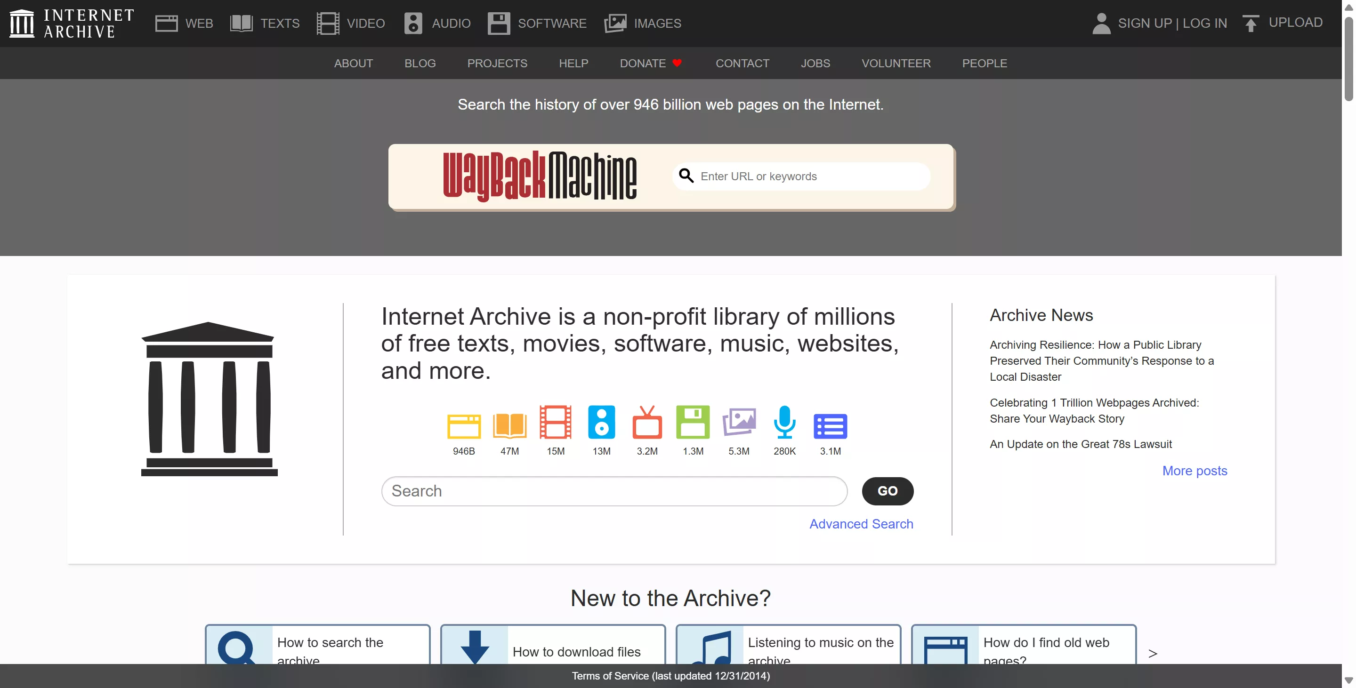Click the UPLOAD arrow icon
1356x688 pixels.
pyautogui.click(x=1251, y=23)
